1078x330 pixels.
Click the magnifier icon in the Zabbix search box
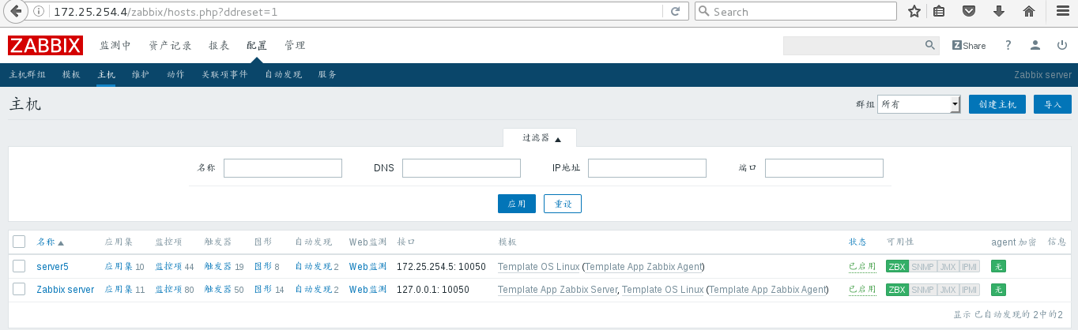[929, 45]
